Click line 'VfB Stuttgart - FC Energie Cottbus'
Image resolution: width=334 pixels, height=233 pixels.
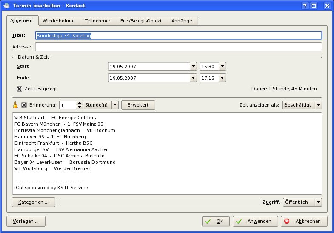(55, 118)
